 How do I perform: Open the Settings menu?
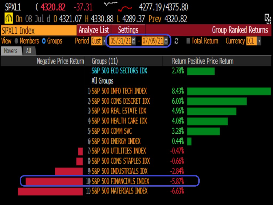pos(128,30)
